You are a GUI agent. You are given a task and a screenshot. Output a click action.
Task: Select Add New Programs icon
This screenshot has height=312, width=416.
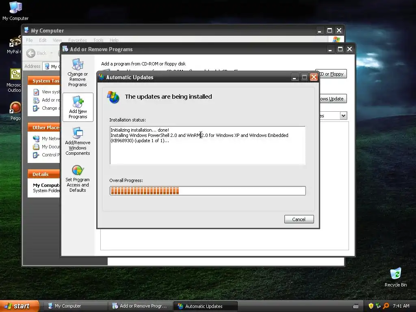pos(78,107)
